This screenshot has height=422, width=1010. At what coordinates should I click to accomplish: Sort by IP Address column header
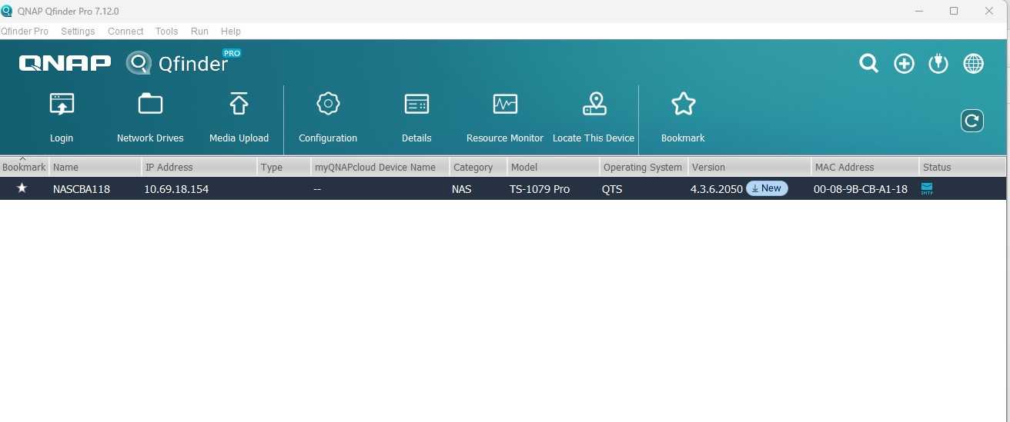point(199,167)
